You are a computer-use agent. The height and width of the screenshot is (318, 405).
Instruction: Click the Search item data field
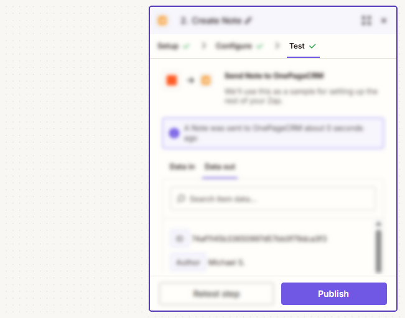click(272, 199)
